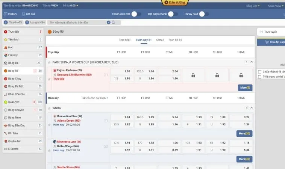Click More(30) for Connecticut Sun match
The height and width of the screenshot is (169, 285).
click(245, 133)
